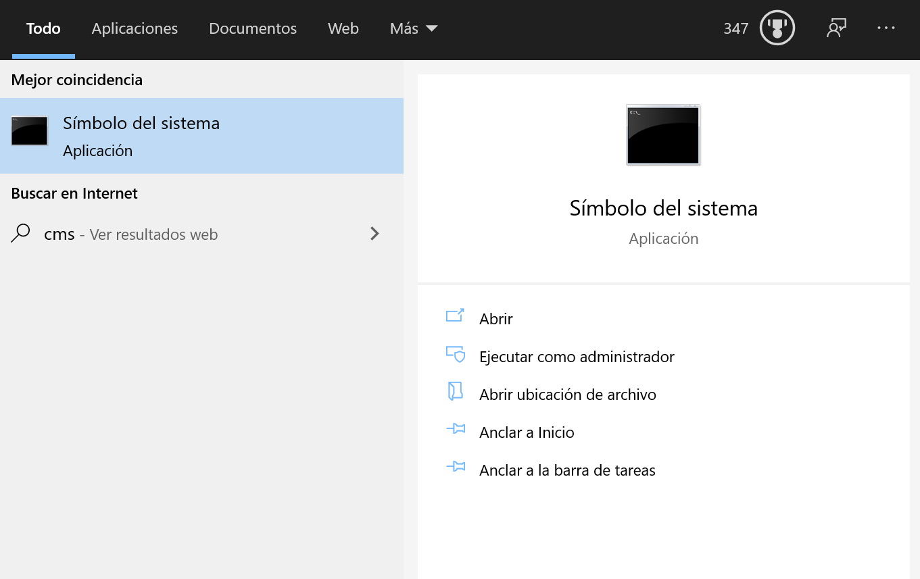Expand cms web results with chevron arrow
This screenshot has height=579, width=920.
point(374,234)
